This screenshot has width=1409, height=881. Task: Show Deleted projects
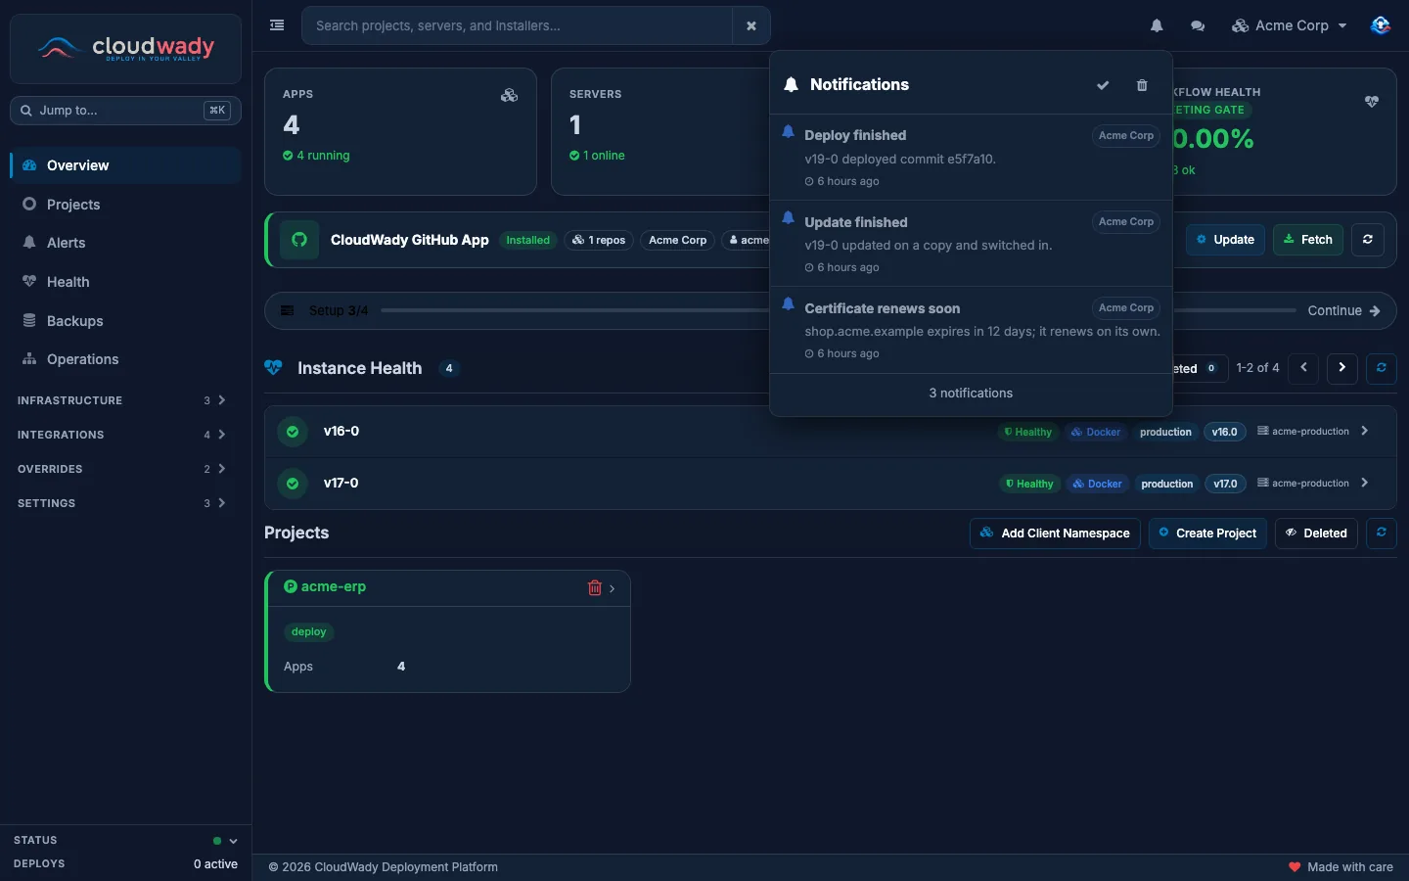point(1316,533)
